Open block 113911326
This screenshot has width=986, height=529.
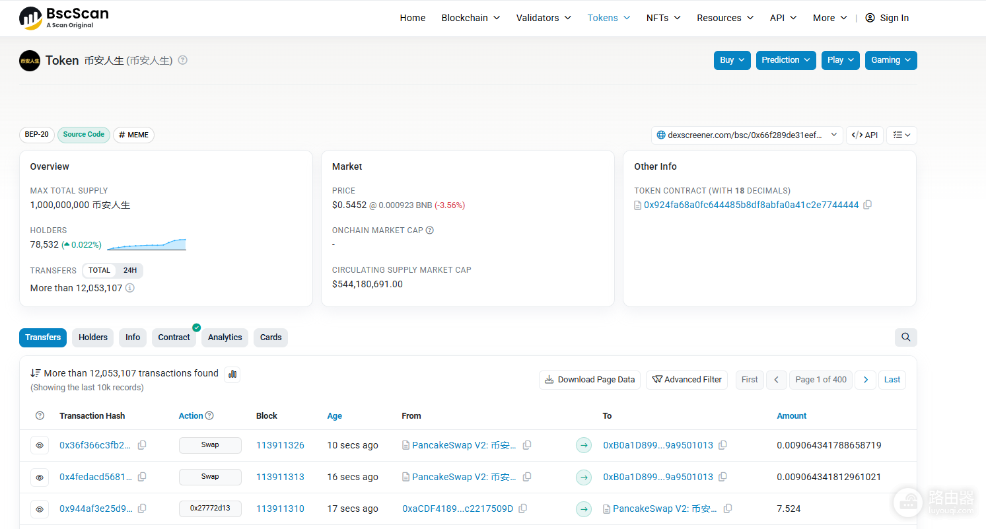click(280, 445)
